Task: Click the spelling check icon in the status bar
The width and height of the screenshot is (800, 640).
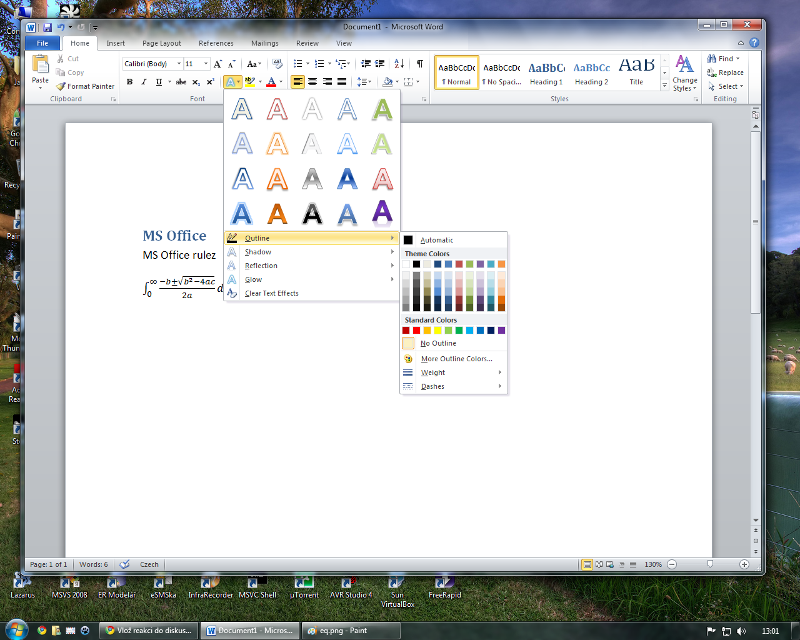Action: tap(124, 564)
